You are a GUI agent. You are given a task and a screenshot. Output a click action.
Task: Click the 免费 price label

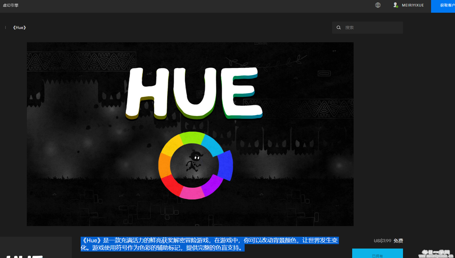click(398, 241)
